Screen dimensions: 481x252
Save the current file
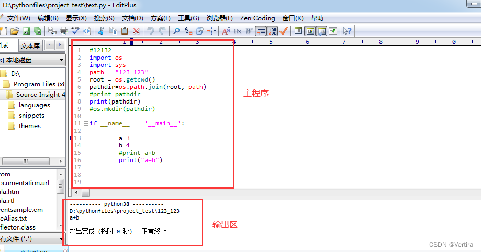click(x=26, y=31)
